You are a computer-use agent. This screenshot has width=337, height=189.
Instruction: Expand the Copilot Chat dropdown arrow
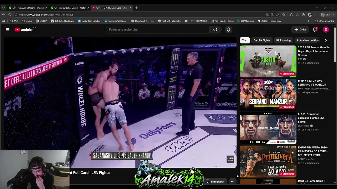coord(334,15)
